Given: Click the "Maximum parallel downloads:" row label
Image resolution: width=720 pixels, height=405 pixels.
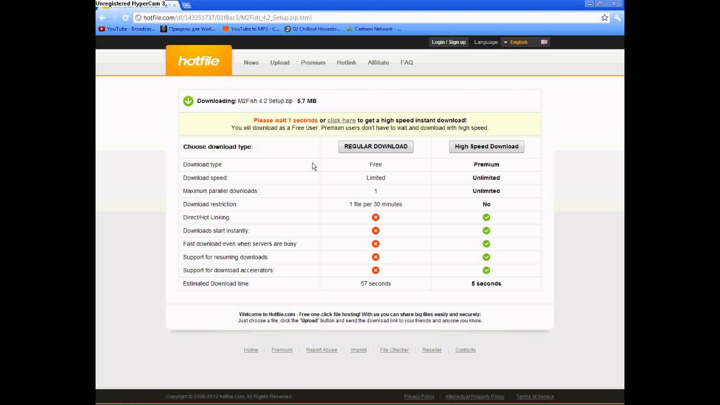Looking at the screenshot, I should click(220, 191).
